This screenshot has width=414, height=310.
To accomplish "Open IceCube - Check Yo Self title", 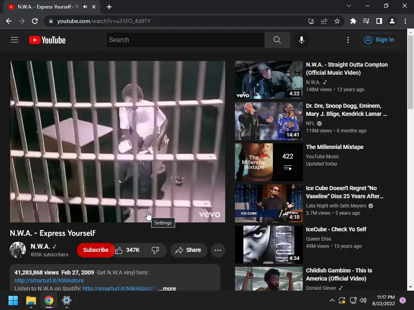I will 336,229.
